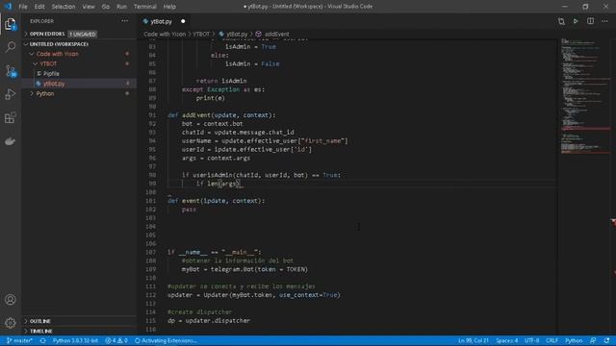Viewport: 616px width, 346px height.
Task: Click the 1 UNSAVED badge
Action: (x=83, y=35)
